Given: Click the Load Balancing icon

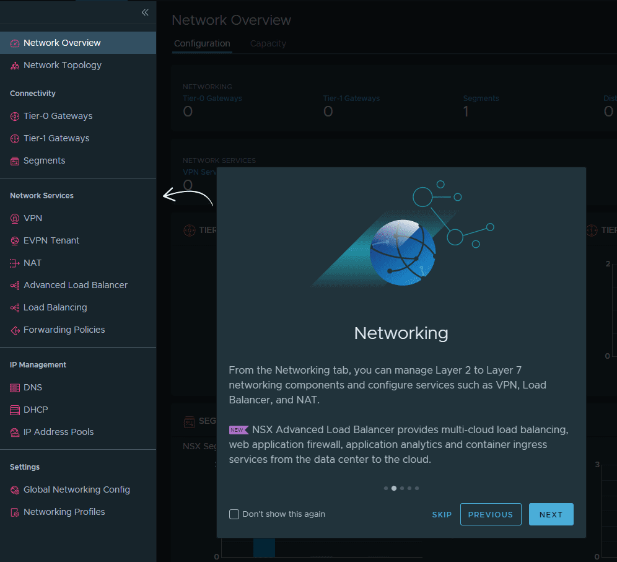Looking at the screenshot, I should [x=15, y=308].
